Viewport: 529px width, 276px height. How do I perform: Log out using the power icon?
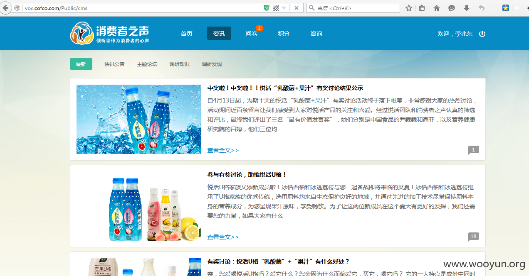tap(482, 34)
